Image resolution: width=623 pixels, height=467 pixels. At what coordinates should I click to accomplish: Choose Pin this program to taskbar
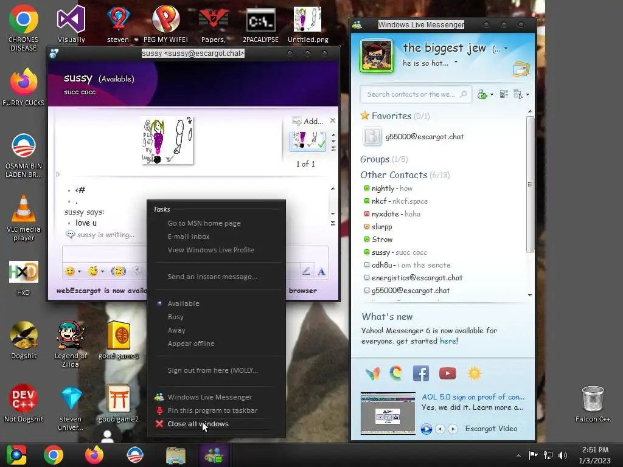[x=212, y=410]
